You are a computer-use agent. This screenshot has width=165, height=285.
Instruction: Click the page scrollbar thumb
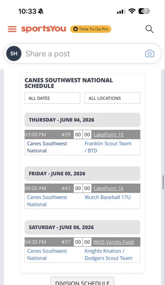click(x=163, y=182)
